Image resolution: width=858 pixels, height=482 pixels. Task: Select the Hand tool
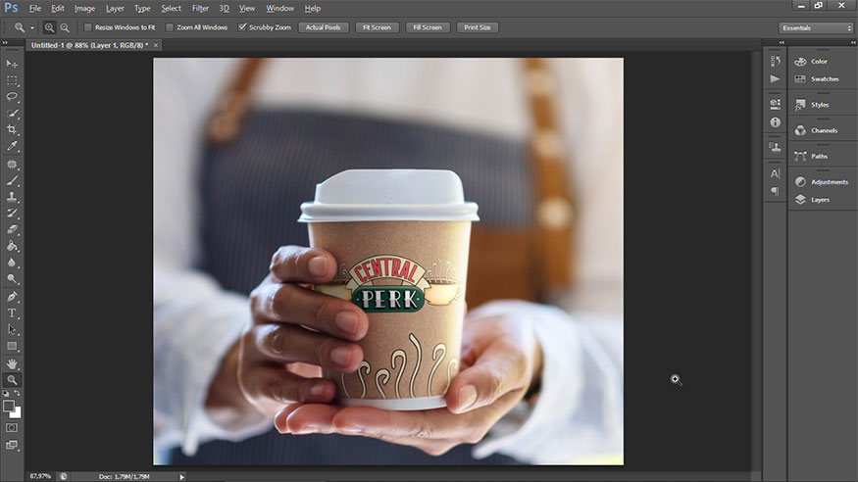click(x=12, y=364)
